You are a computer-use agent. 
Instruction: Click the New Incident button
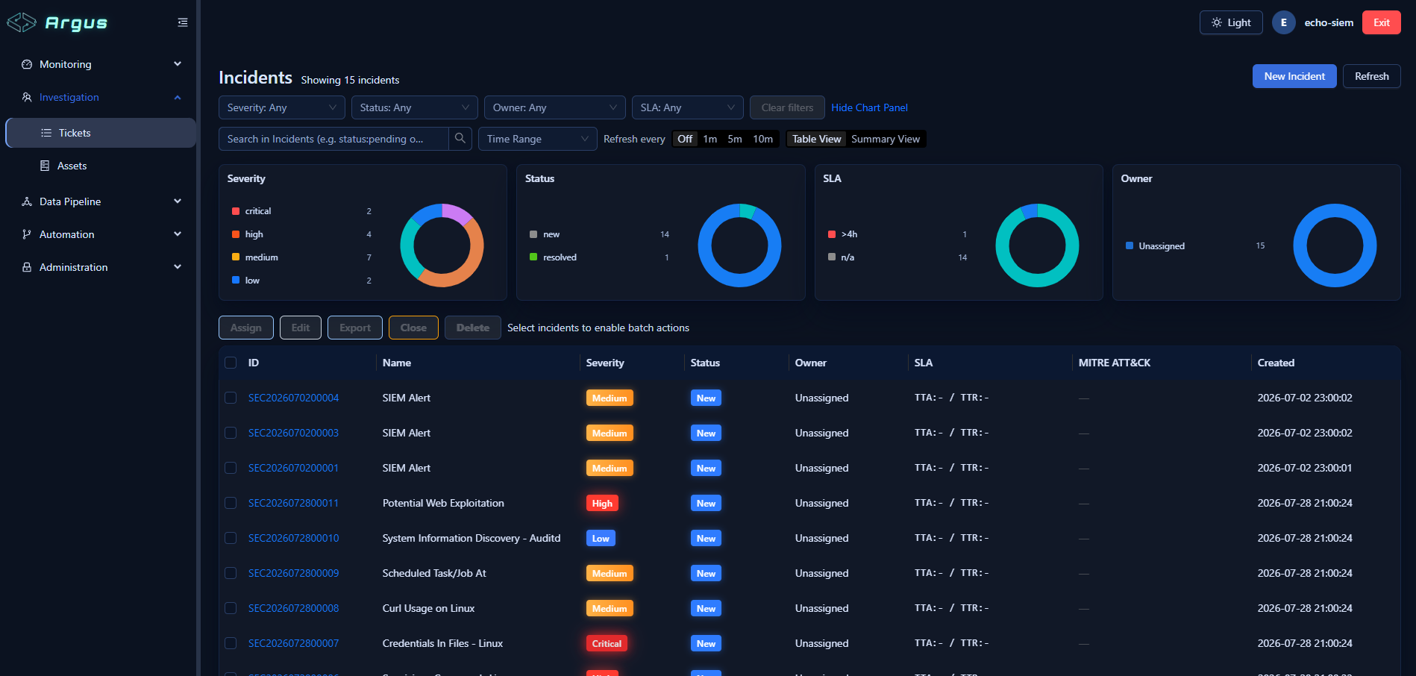1294,76
